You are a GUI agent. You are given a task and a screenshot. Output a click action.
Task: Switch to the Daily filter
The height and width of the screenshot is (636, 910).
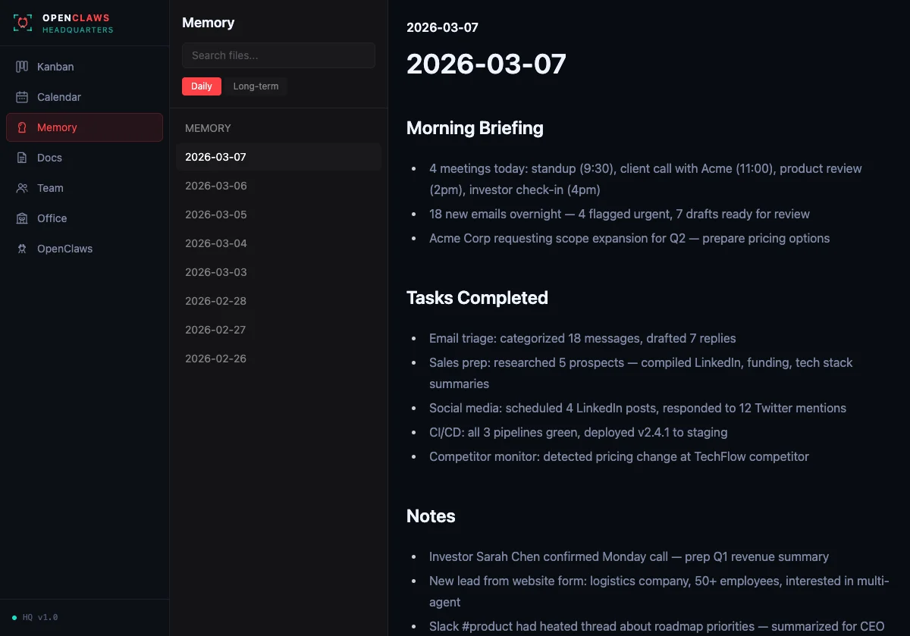202,86
